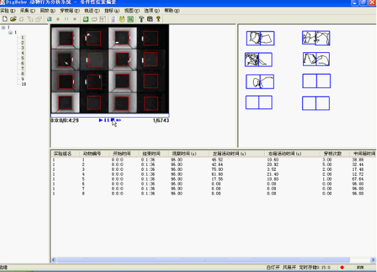This screenshot has width=377, height=272.
Task: Click the green replay arrow toolbar icon
Action: (x=86, y=19)
